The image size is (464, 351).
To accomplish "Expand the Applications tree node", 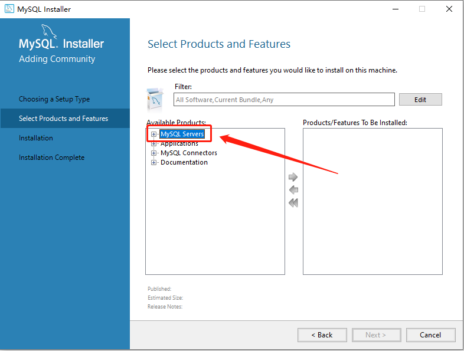I will coord(153,144).
